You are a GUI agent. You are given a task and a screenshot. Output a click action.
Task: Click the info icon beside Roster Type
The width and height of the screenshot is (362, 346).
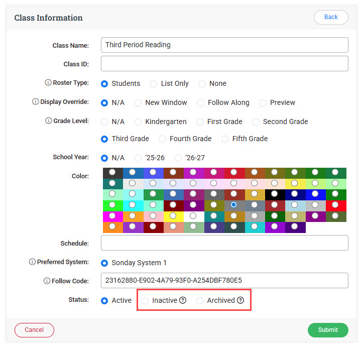point(48,83)
